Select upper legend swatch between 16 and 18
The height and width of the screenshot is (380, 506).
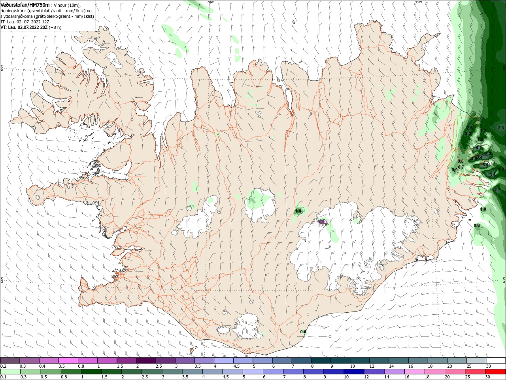click(418, 361)
